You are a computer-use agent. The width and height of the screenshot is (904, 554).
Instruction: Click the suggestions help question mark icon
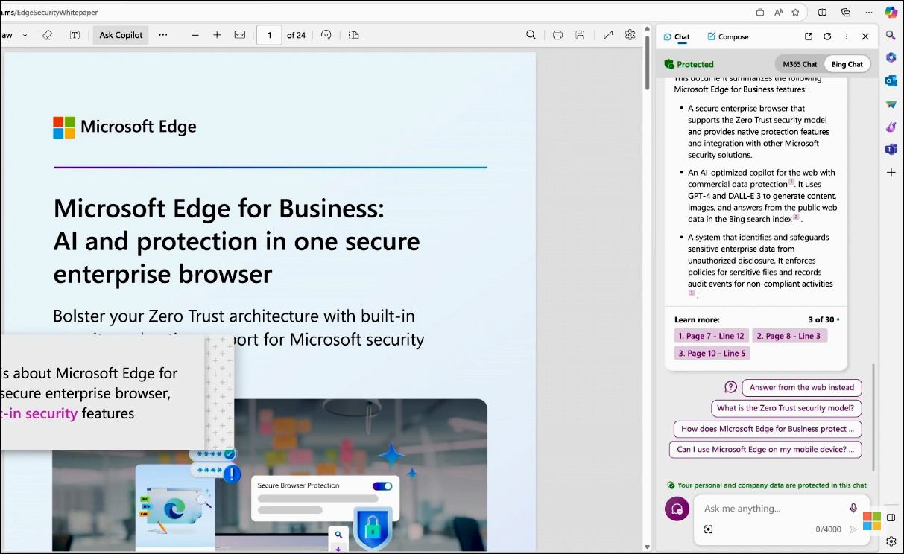click(x=730, y=387)
